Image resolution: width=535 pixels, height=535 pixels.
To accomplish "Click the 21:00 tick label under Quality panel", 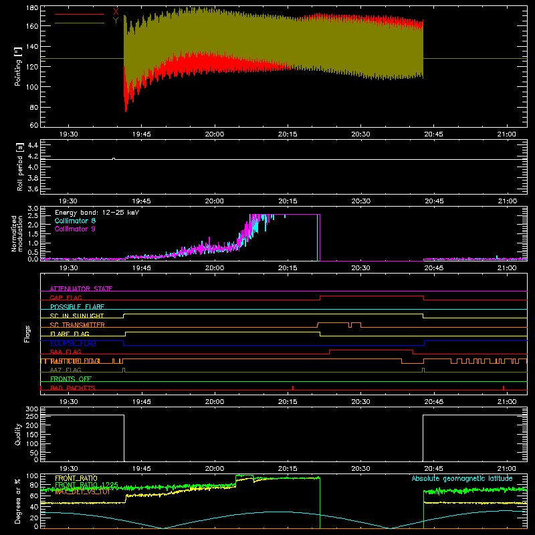I will [507, 469].
